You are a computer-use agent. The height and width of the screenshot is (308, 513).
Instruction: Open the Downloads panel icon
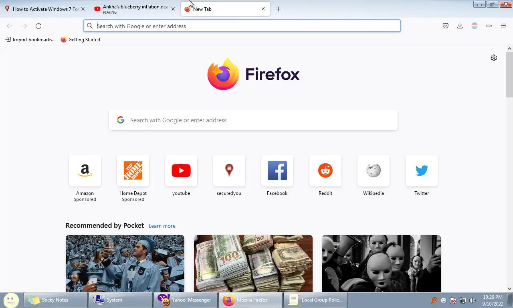tap(460, 26)
